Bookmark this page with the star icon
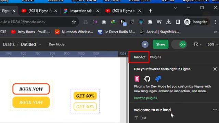The width and height of the screenshot is (219, 123). click(x=74, y=22)
